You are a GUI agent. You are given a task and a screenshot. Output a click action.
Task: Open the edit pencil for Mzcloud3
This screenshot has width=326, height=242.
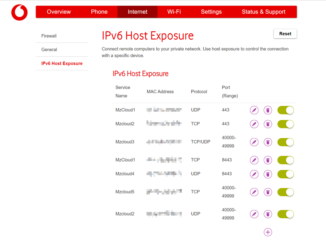254,142
